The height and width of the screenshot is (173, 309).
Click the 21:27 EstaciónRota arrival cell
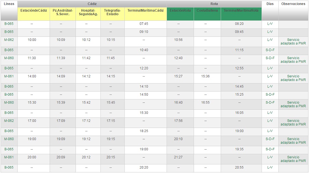pos(178,157)
